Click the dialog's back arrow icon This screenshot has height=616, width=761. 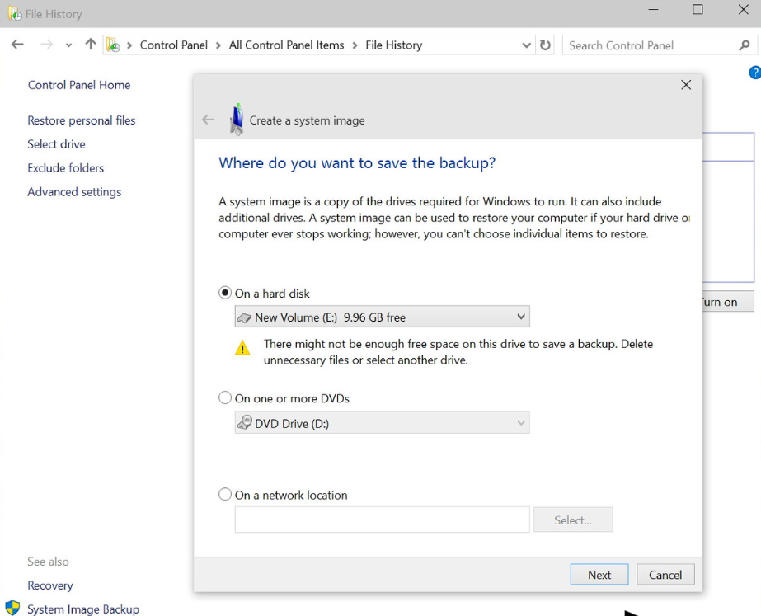(208, 120)
